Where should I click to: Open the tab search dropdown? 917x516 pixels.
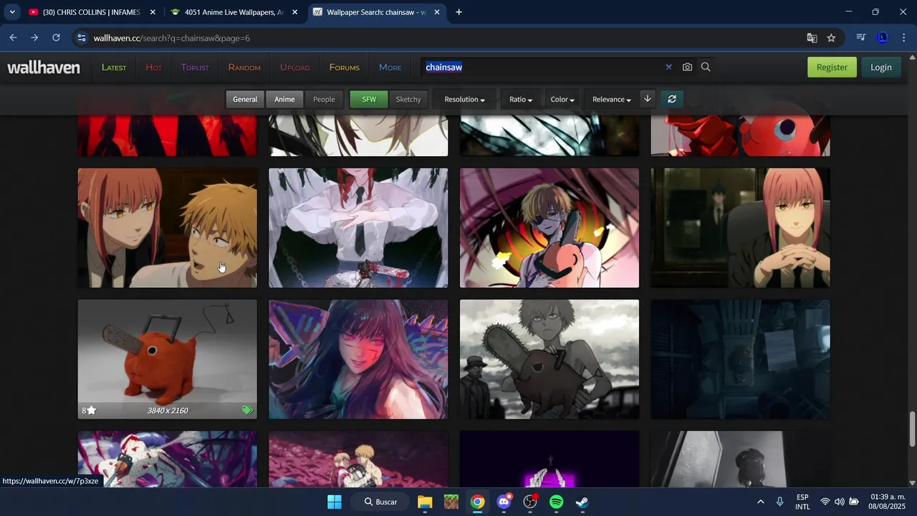pos(12,12)
